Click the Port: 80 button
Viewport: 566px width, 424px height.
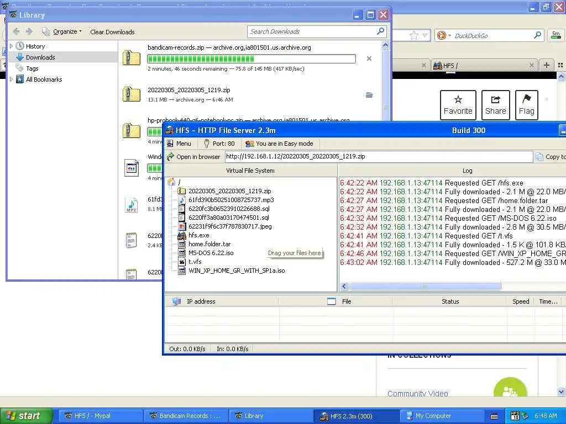pos(219,144)
